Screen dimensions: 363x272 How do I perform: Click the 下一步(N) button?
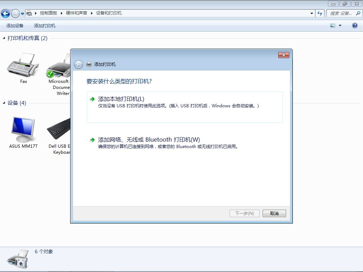click(245, 213)
